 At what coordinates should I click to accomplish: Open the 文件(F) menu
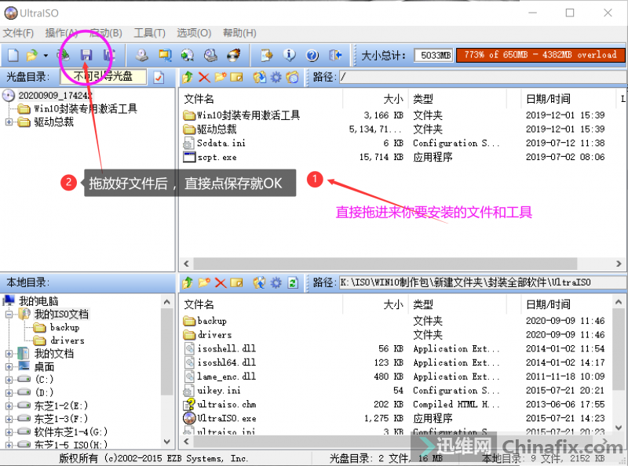[x=18, y=33]
